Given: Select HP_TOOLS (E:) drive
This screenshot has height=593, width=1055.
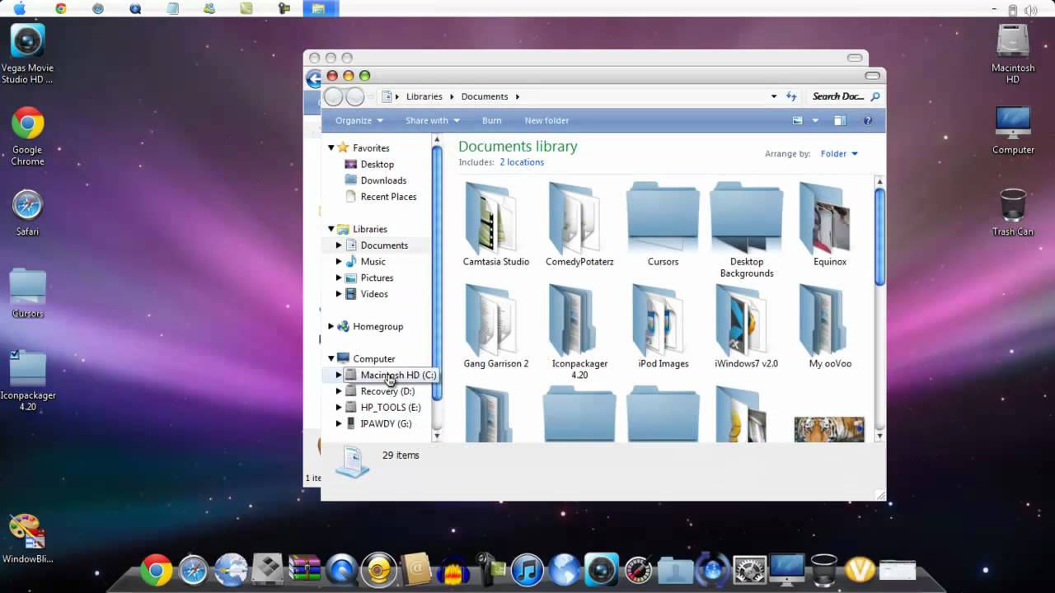Looking at the screenshot, I should point(391,407).
